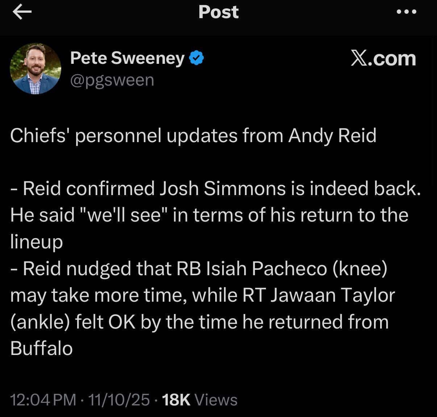The width and height of the screenshot is (437, 417).
Task: Click the quoted "we'll see" text
Action: point(122,215)
